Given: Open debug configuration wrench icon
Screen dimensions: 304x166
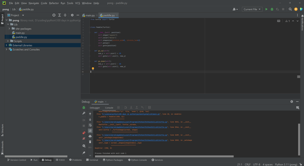Looking at the screenshot, I should pyautogui.click(x=84, y=113).
